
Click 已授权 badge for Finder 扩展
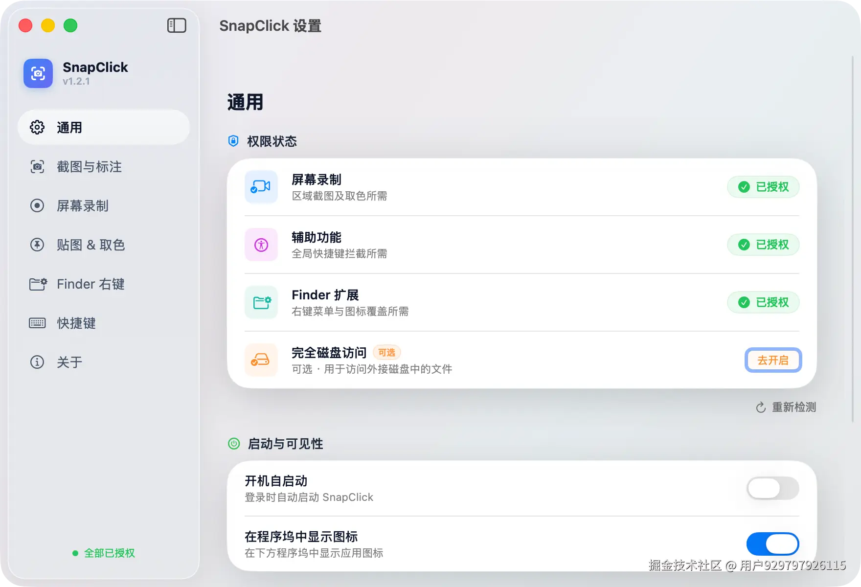pyautogui.click(x=763, y=302)
